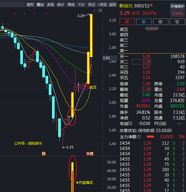Screen dimensions: 186x192
Task: Select 买二 price 3.28
Action: click(146, 62)
